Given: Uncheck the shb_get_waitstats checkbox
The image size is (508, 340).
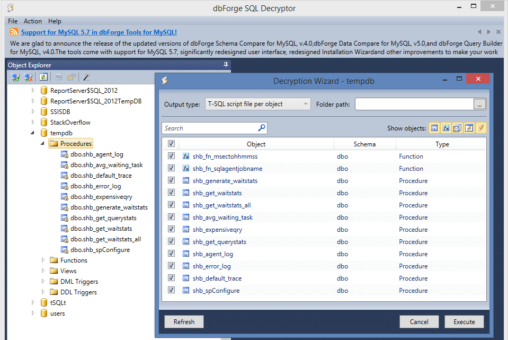Looking at the screenshot, I should click(172, 193).
